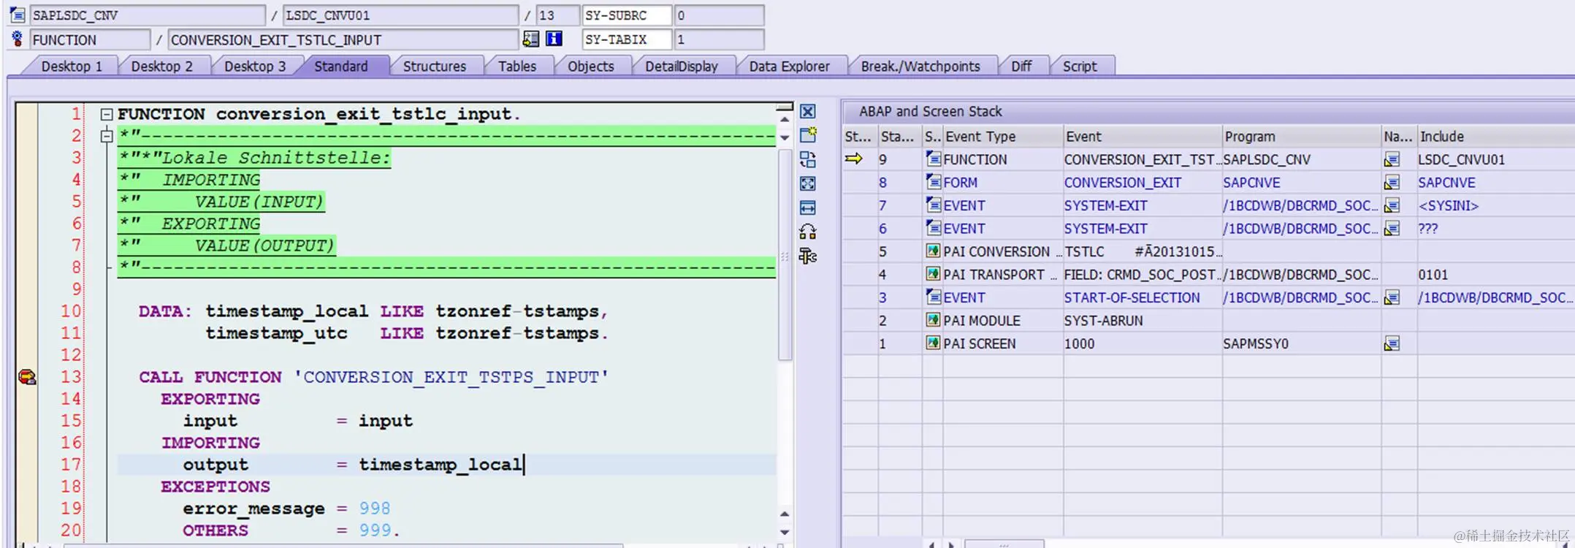Click the screen icon of PAI CONVERSION row

[933, 251]
